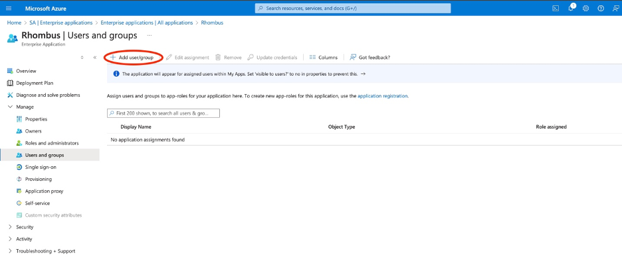622x261 pixels.
Task: Click the Single sign-on icon
Action: [19, 168]
